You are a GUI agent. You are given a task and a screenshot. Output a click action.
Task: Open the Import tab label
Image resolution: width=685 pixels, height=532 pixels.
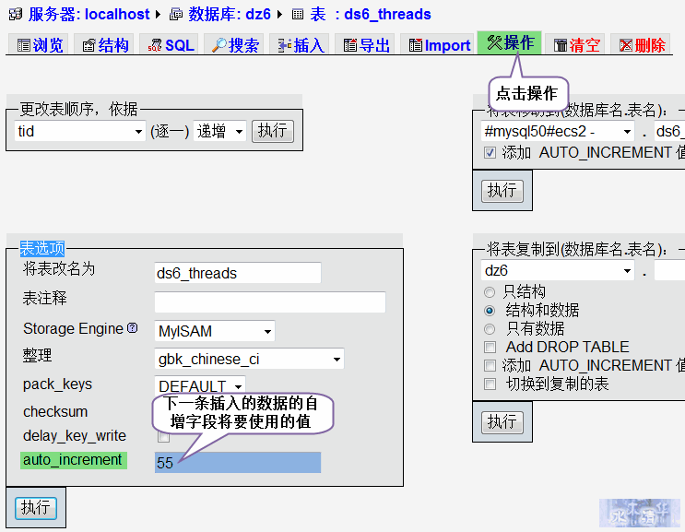pyautogui.click(x=448, y=45)
